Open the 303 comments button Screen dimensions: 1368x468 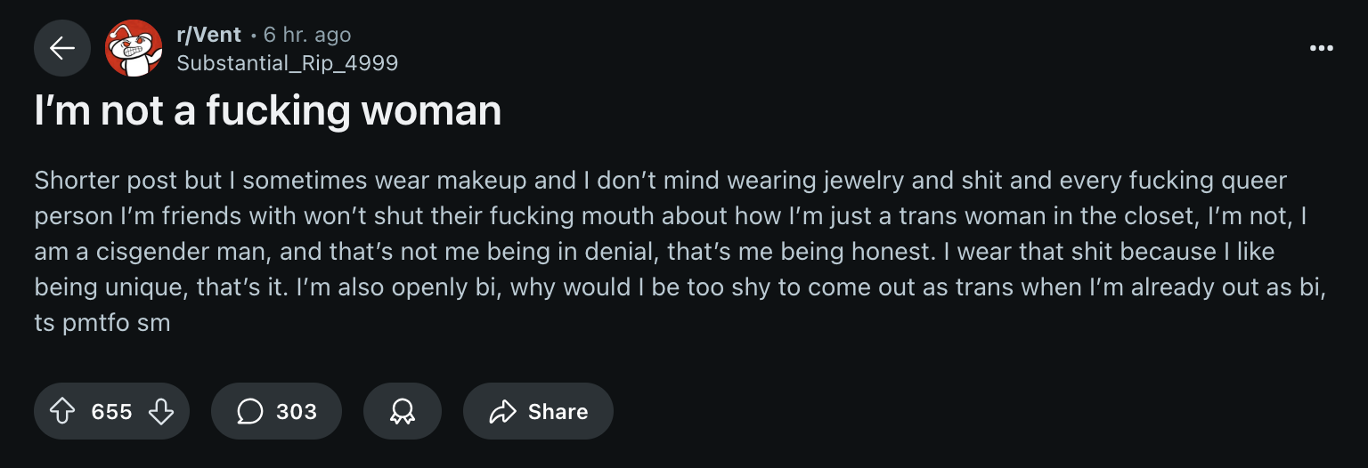click(276, 411)
